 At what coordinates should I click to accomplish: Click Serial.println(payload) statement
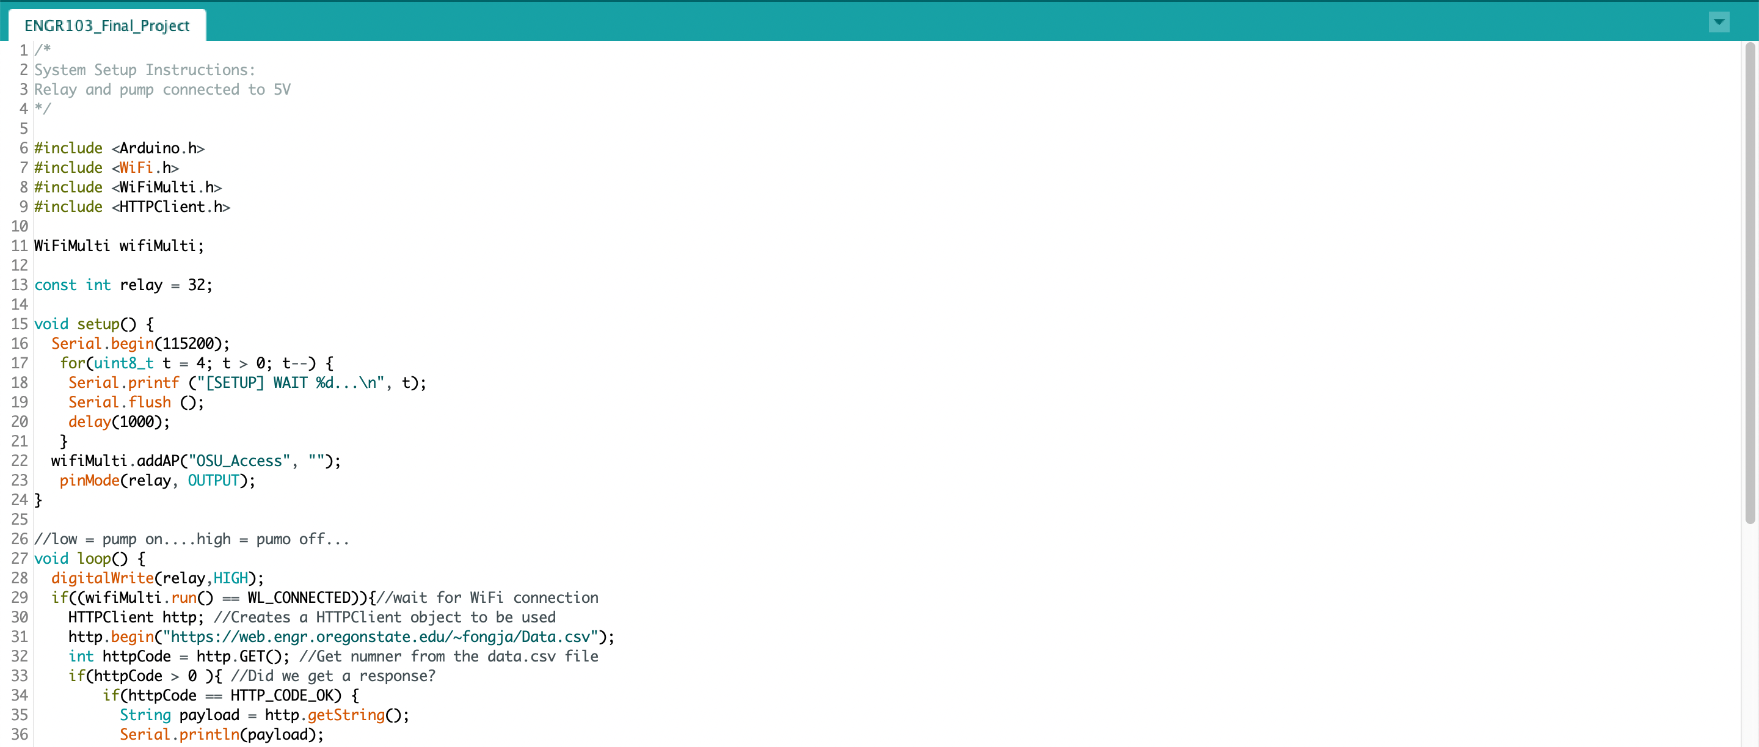click(221, 734)
